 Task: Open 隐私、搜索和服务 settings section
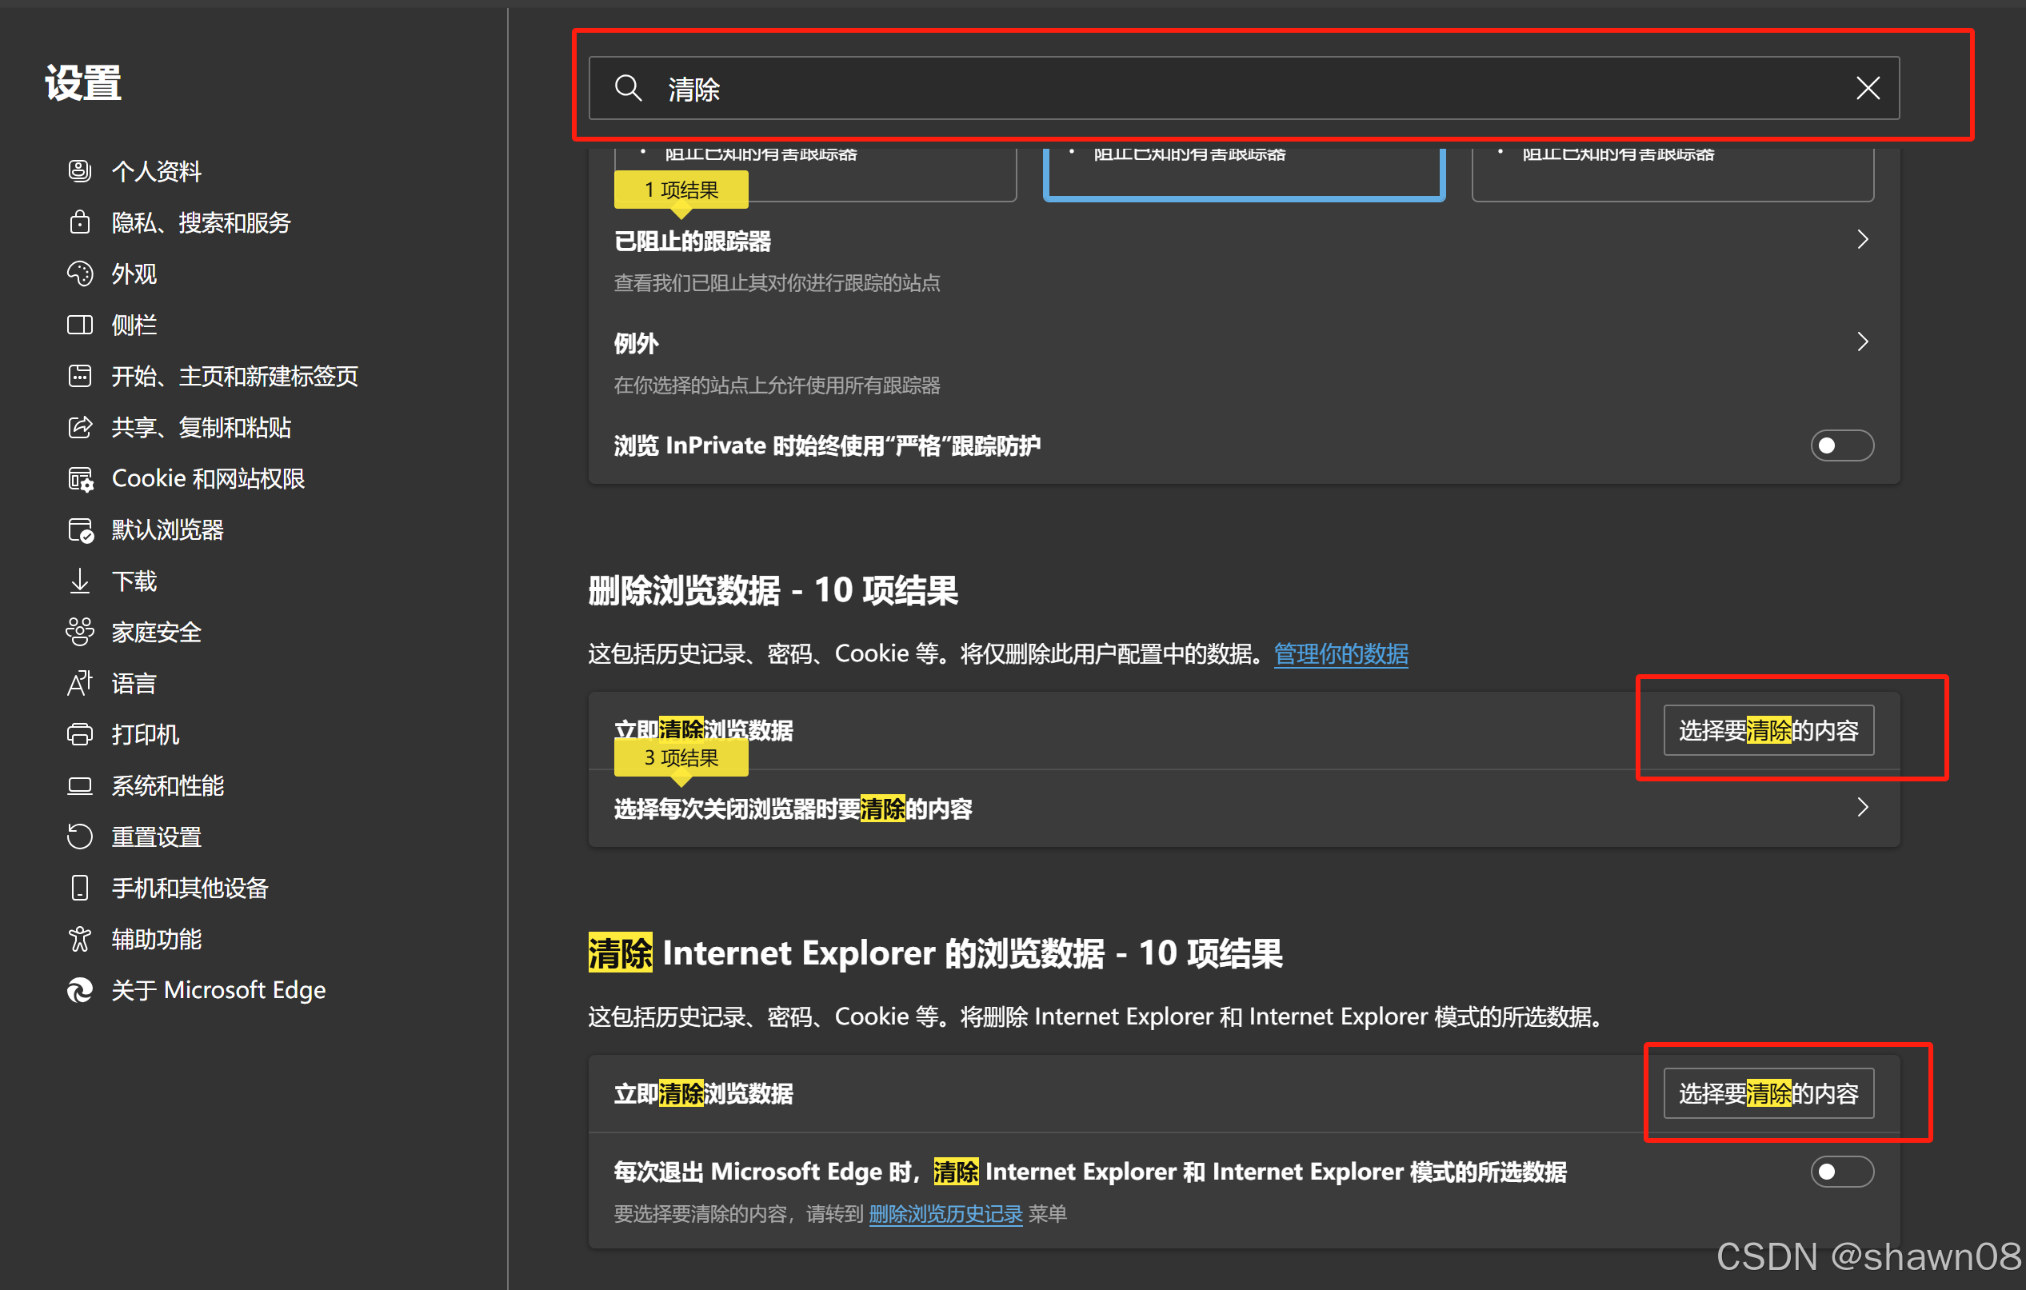[x=201, y=222]
